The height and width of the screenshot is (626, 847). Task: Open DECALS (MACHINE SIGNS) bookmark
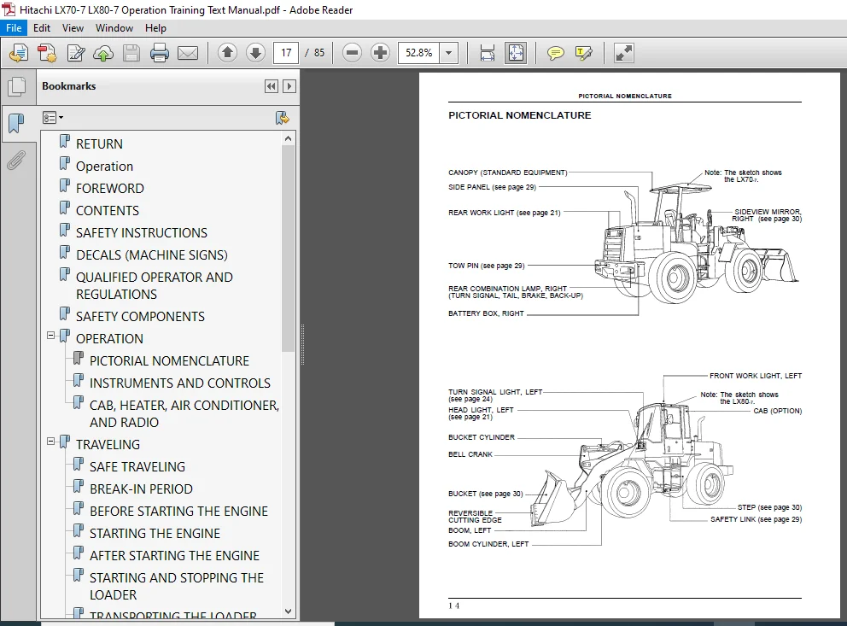coord(152,255)
